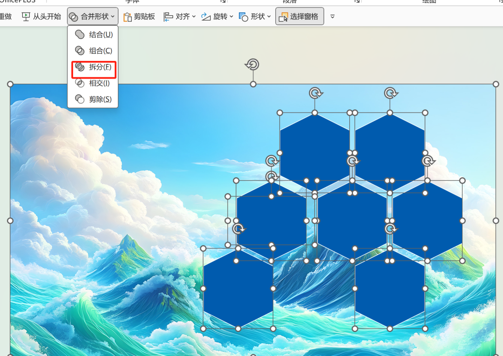503x356 pixels.
Task: Click the combine icon beside 组合(C)
Action: 80,51
